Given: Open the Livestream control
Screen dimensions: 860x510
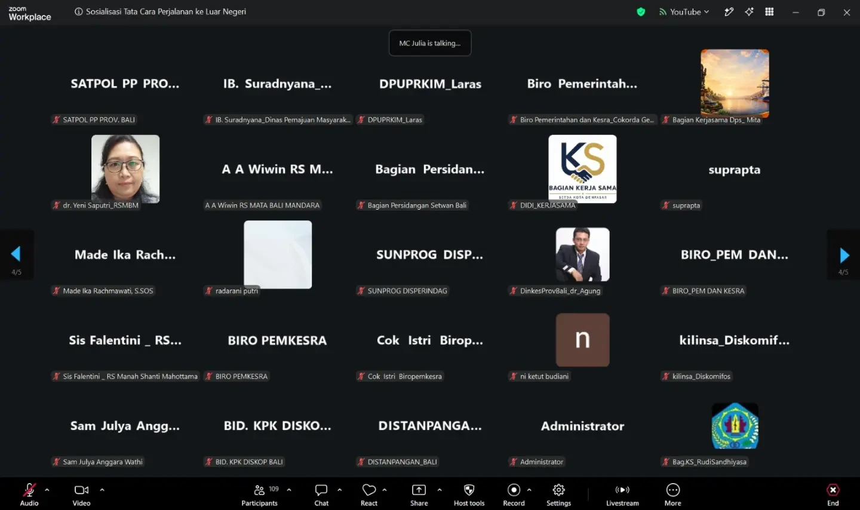Looking at the screenshot, I should click(622, 494).
